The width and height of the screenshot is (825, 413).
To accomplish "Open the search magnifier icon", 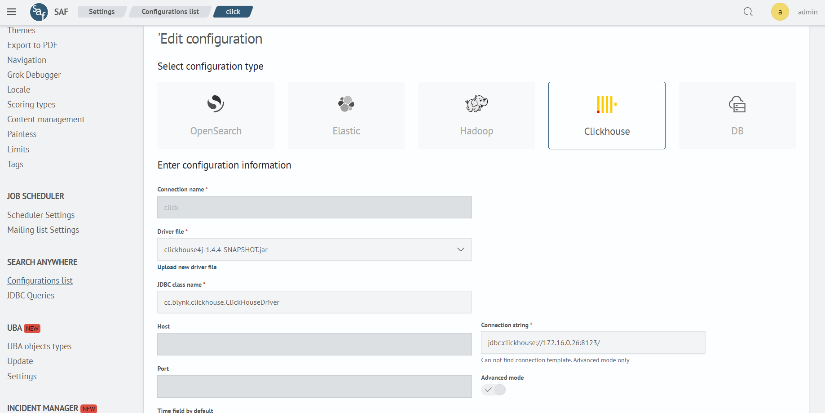I will [748, 12].
